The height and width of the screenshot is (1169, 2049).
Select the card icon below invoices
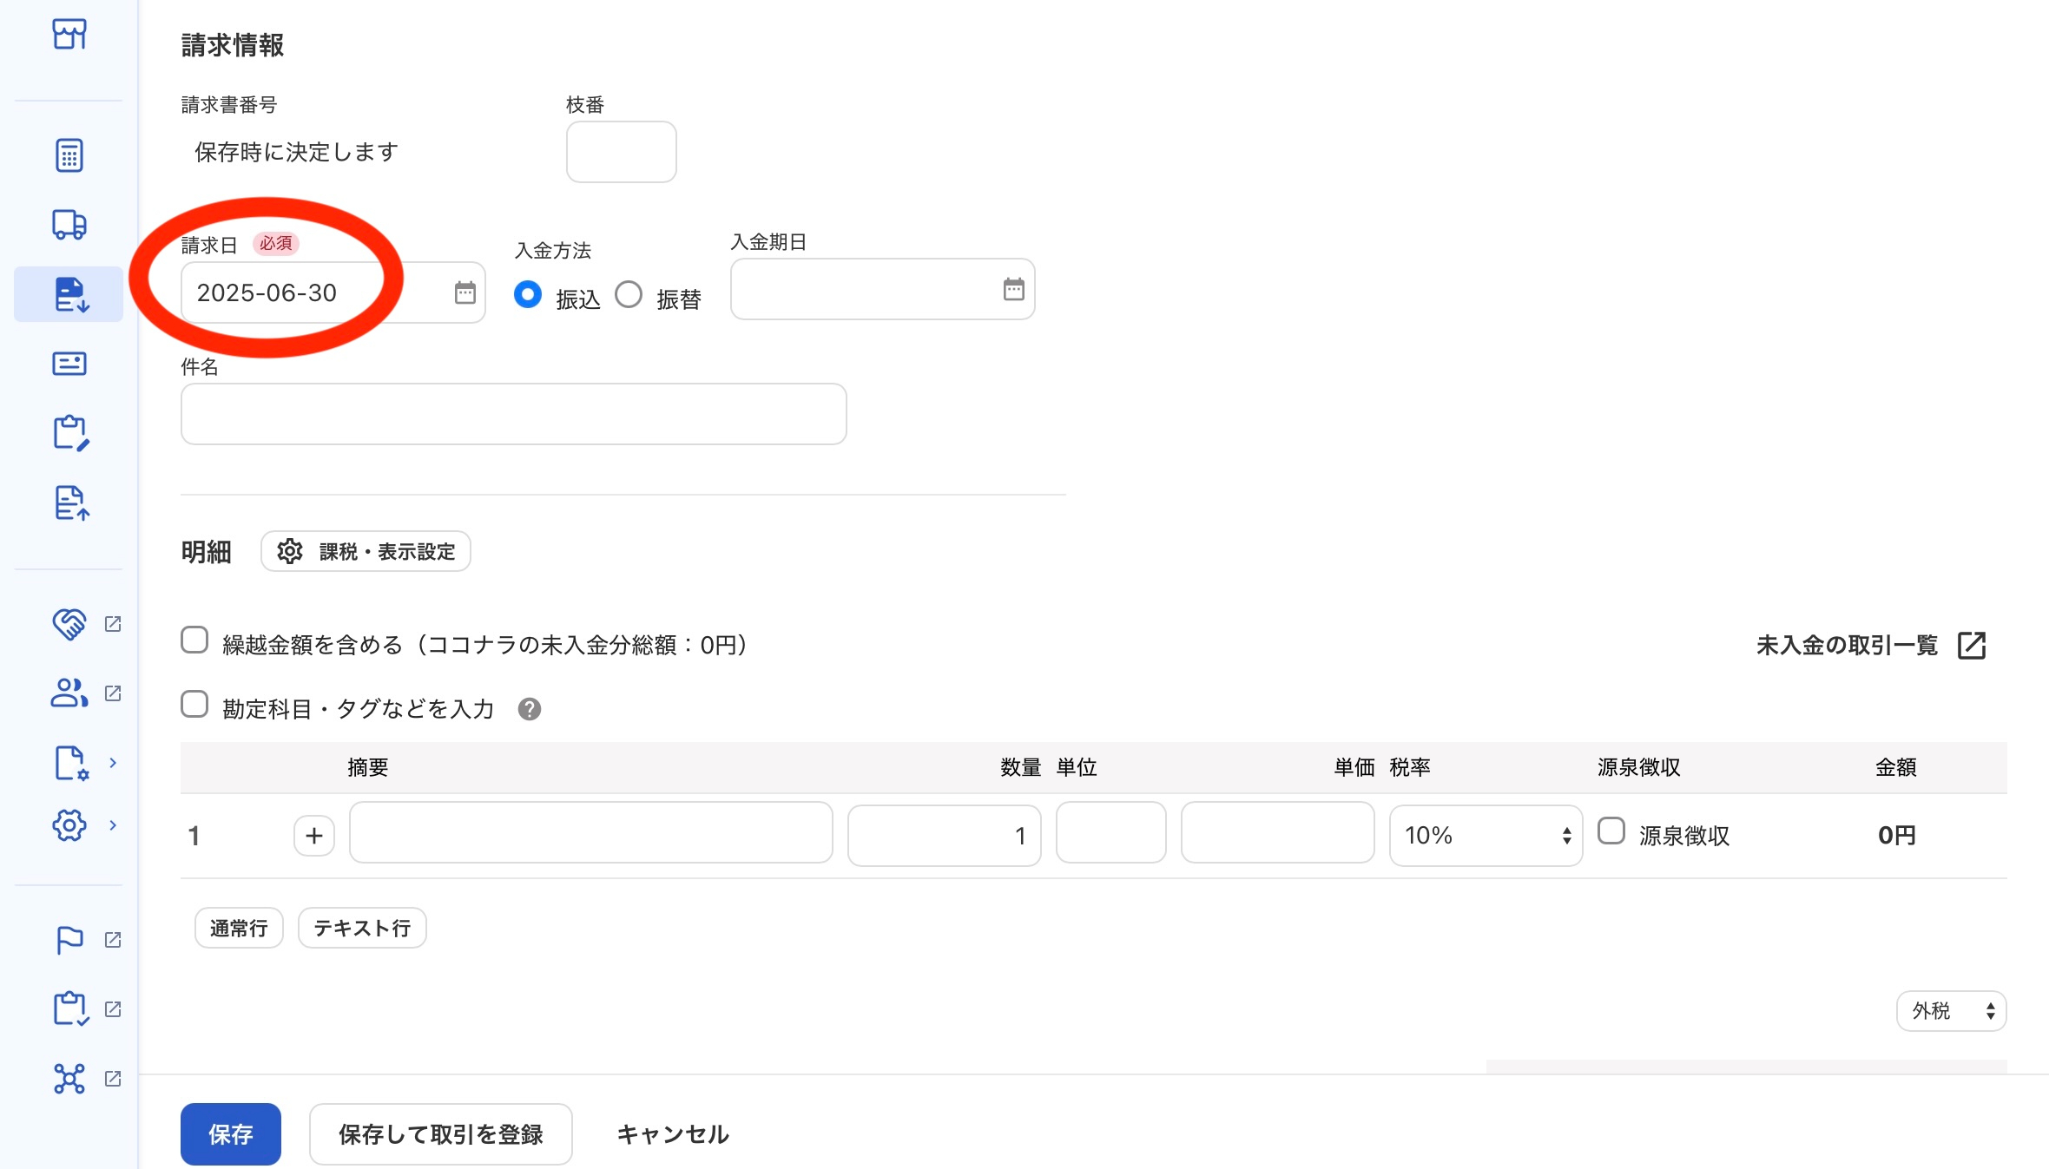point(69,363)
